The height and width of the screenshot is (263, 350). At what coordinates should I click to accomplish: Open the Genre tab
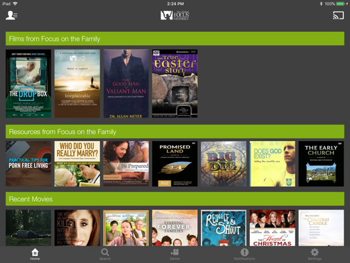tap(175, 254)
